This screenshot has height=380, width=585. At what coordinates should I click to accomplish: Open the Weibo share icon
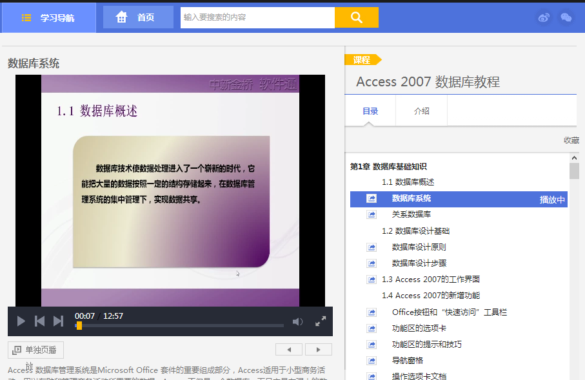tap(544, 17)
